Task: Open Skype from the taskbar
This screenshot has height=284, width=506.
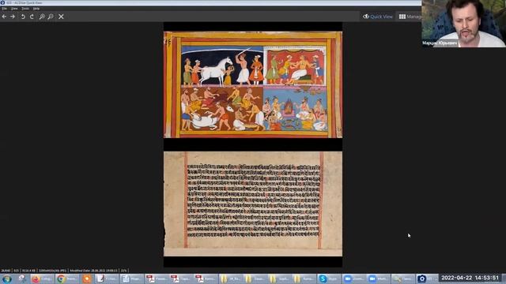Action: click(328, 278)
